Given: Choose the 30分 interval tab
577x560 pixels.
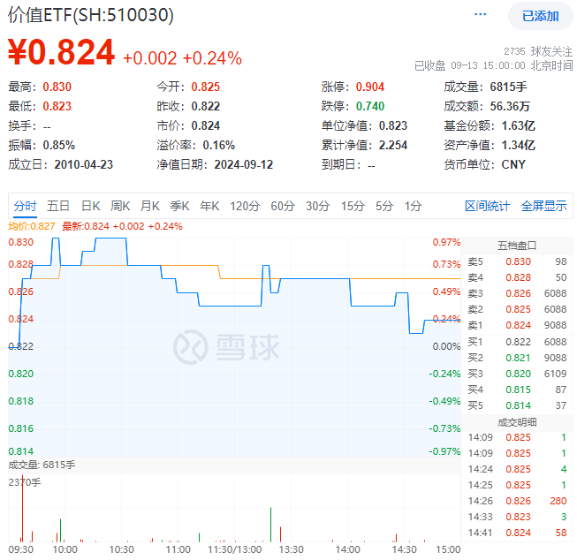Looking at the screenshot, I should click(x=317, y=206).
